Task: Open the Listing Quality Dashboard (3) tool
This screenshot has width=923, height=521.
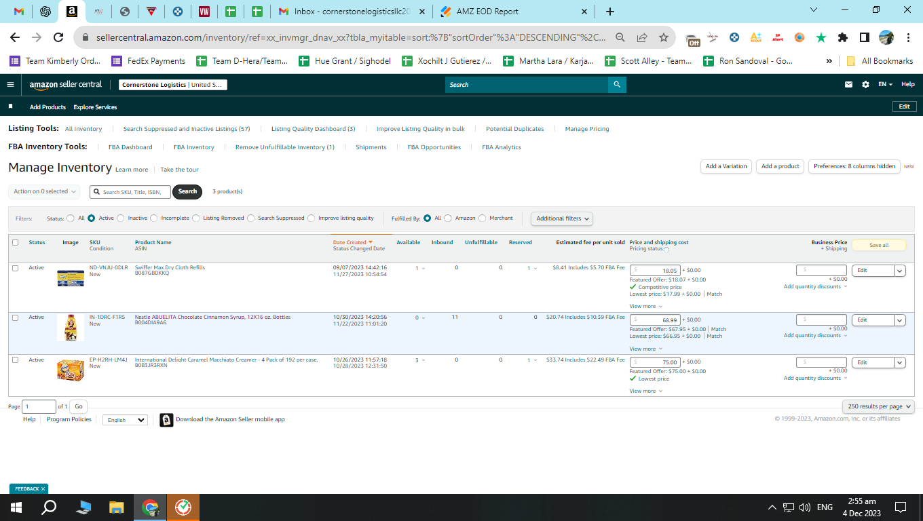Action: (x=314, y=129)
